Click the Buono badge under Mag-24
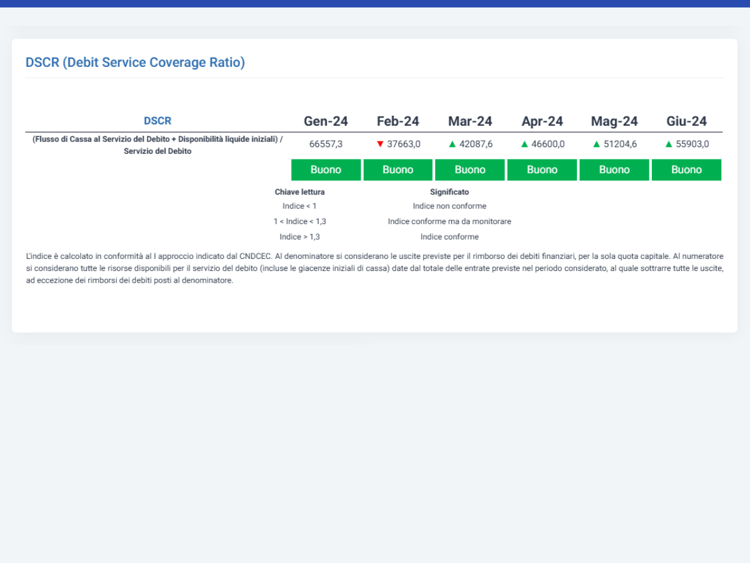The image size is (750, 563). coord(614,170)
